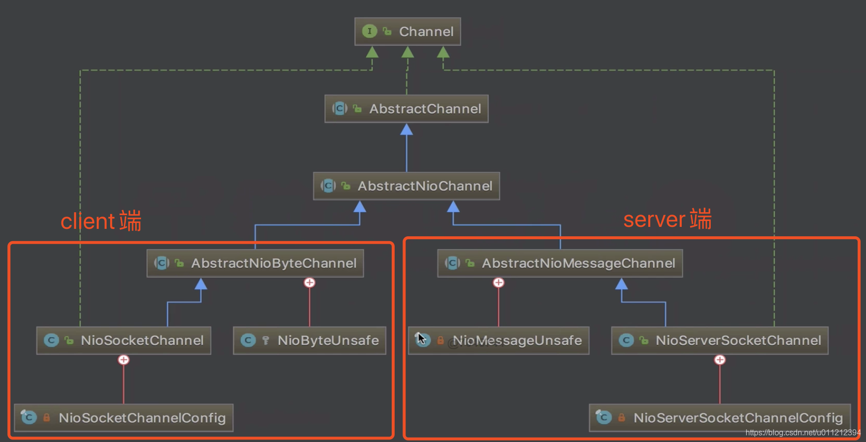Image resolution: width=866 pixels, height=442 pixels.
Task: Click the class icon on NioServerSocketChannelConfig
Action: click(x=604, y=417)
